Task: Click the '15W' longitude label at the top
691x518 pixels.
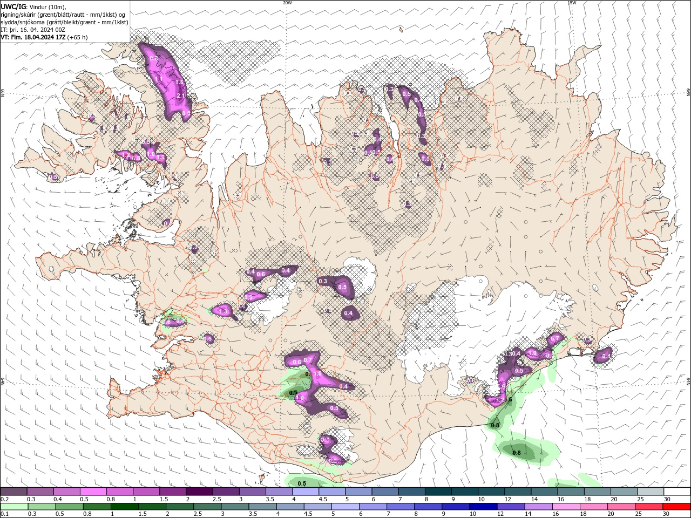Action: pos(572,3)
